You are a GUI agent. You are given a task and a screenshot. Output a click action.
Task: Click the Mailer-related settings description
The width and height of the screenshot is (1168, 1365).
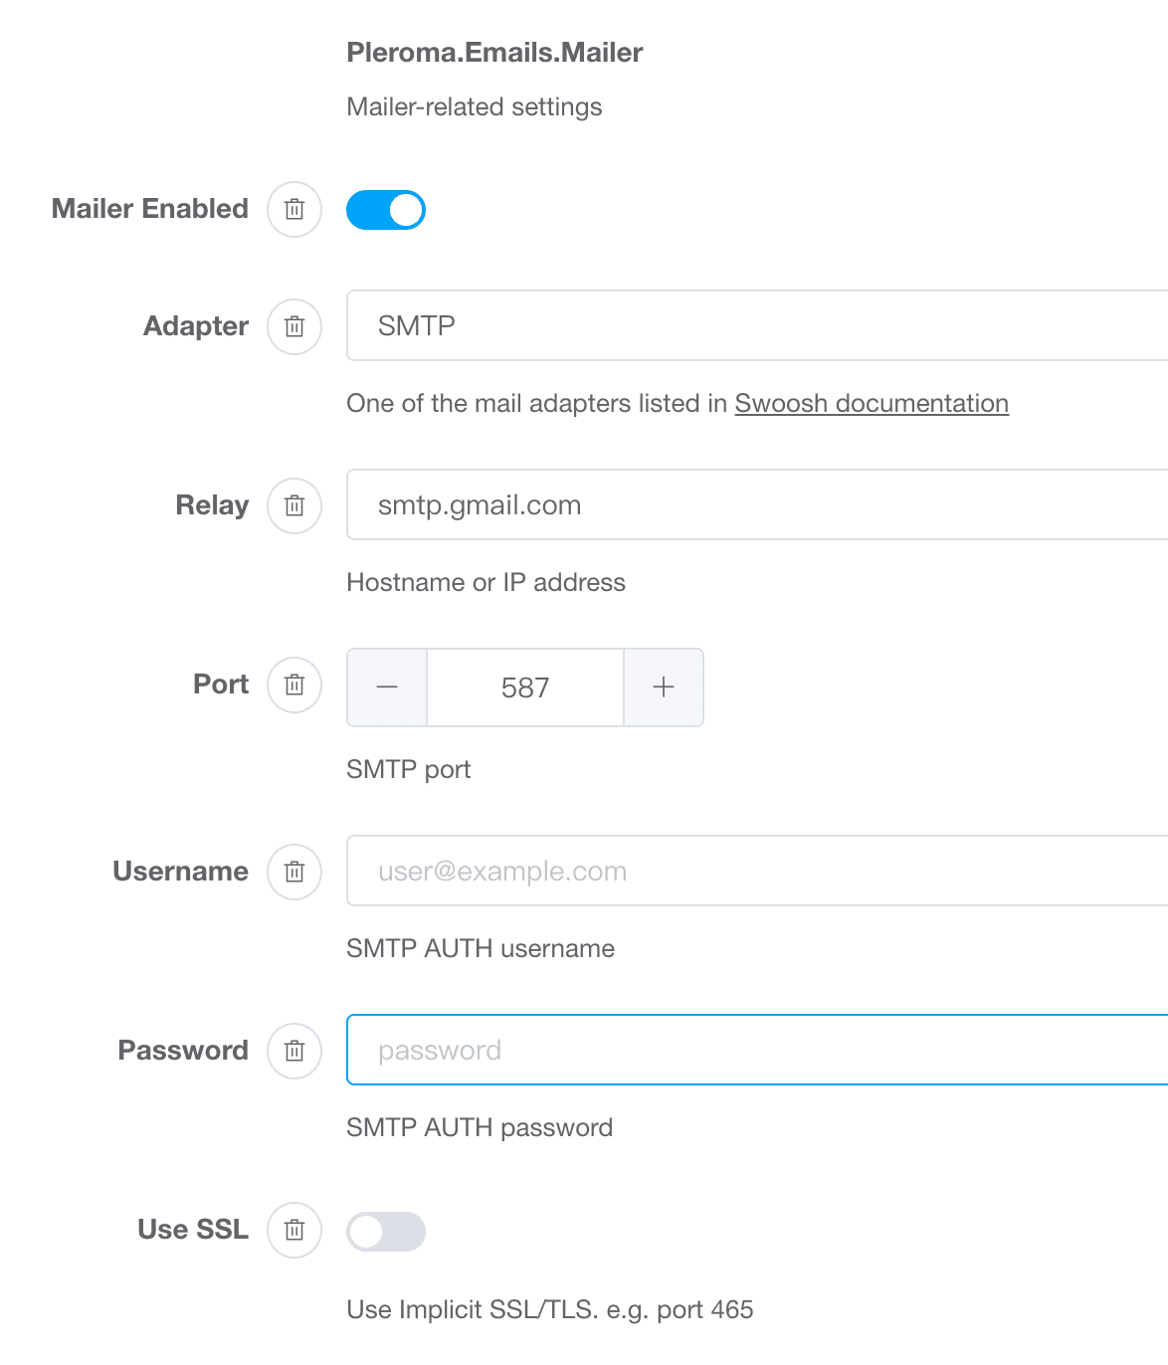[x=475, y=106]
